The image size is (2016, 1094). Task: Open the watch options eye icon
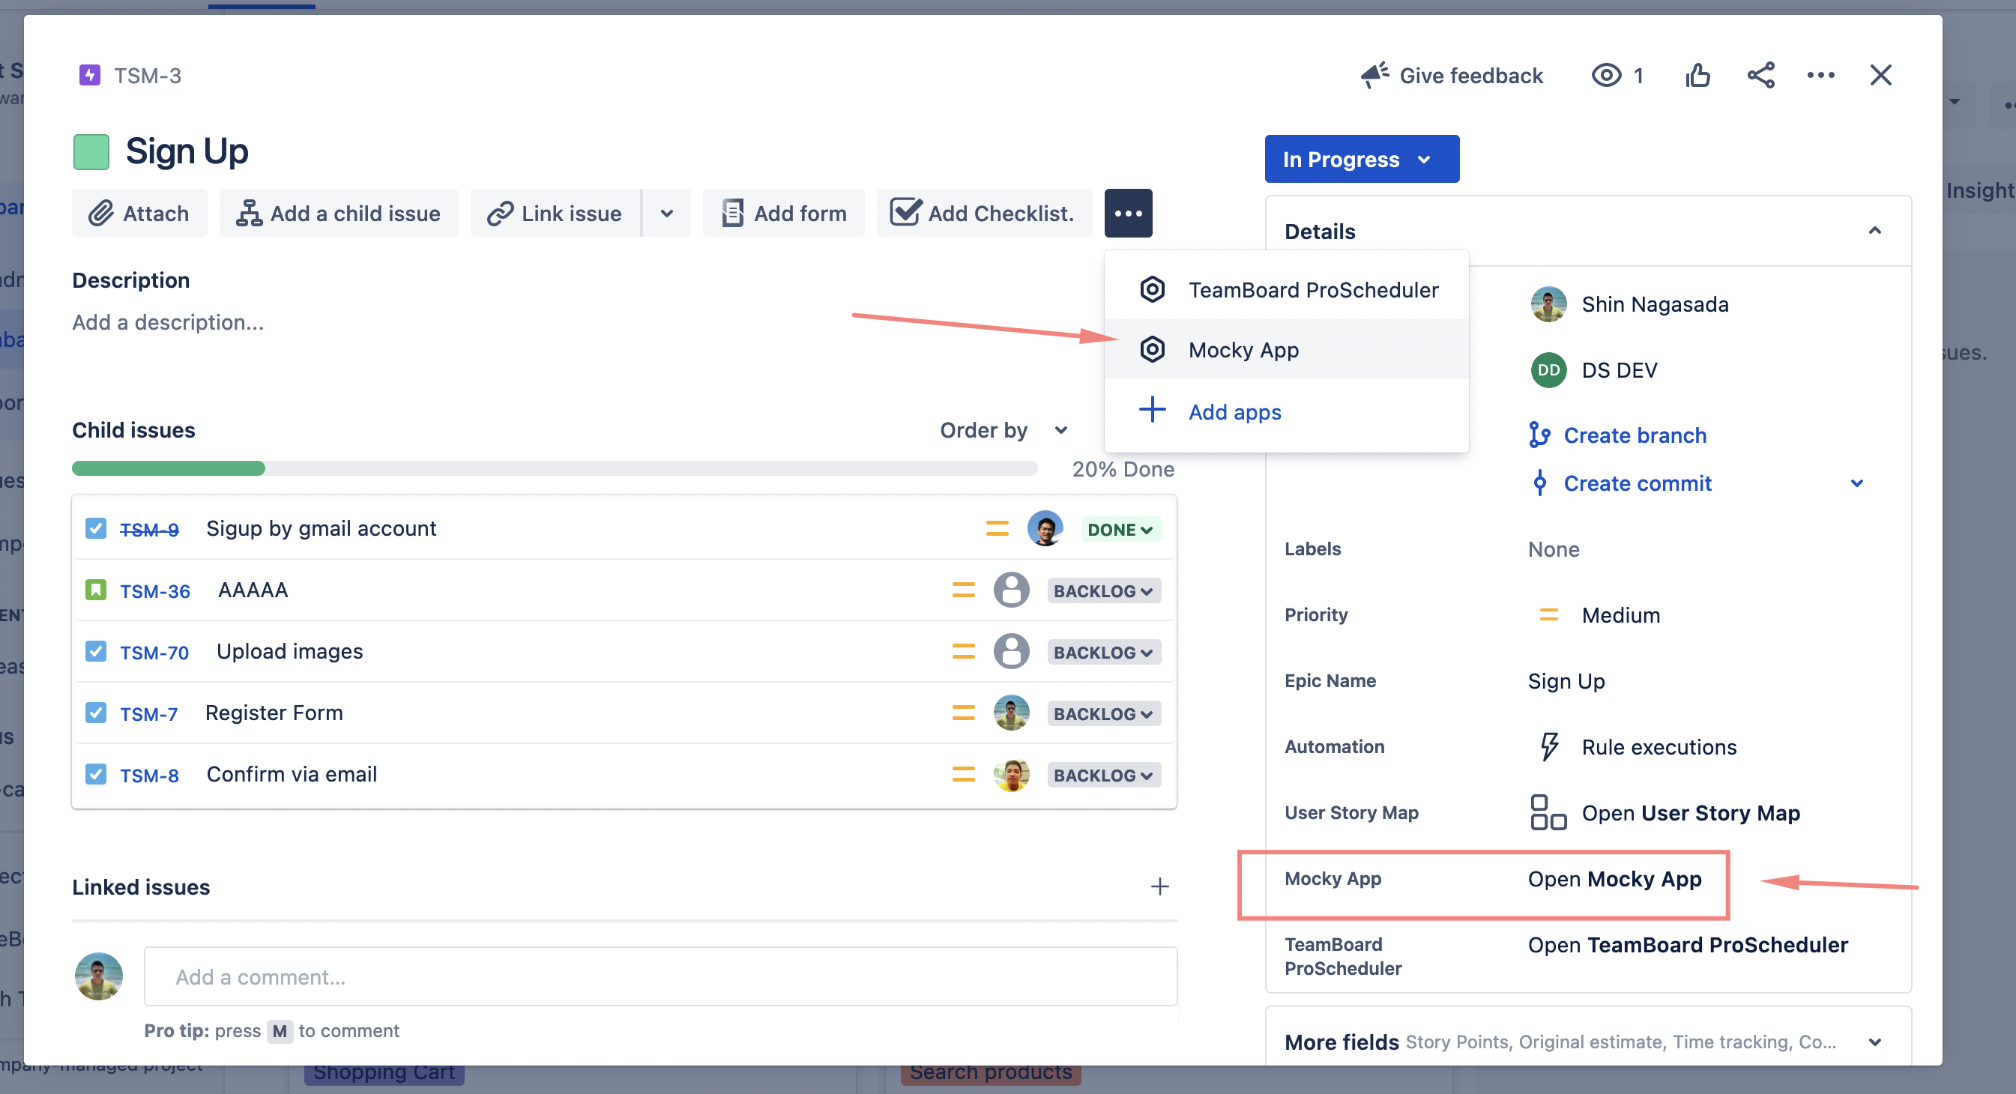point(1606,76)
